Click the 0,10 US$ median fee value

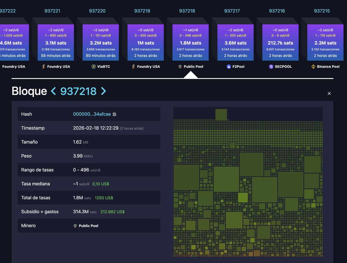click(101, 184)
